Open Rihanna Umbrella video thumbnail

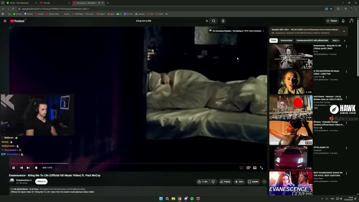(x=291, y=133)
